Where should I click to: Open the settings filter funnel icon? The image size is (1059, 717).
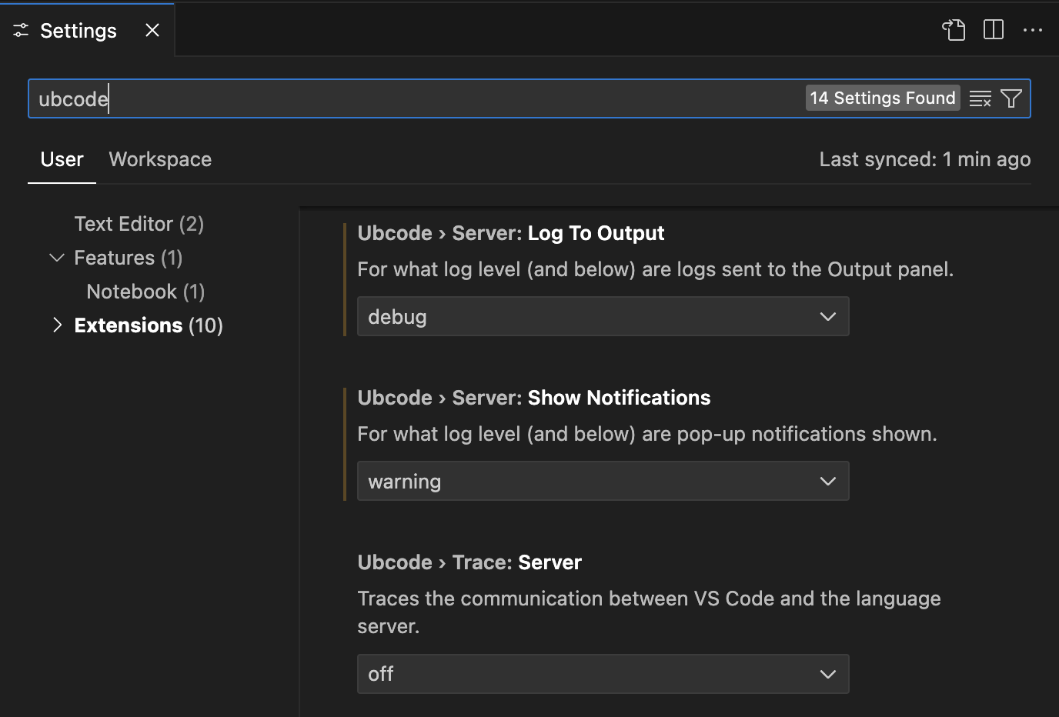(x=1011, y=98)
